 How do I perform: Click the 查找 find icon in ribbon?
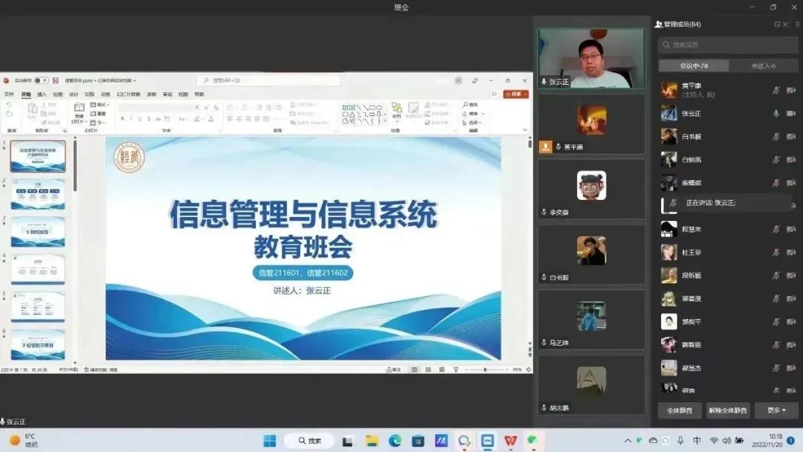(x=470, y=105)
